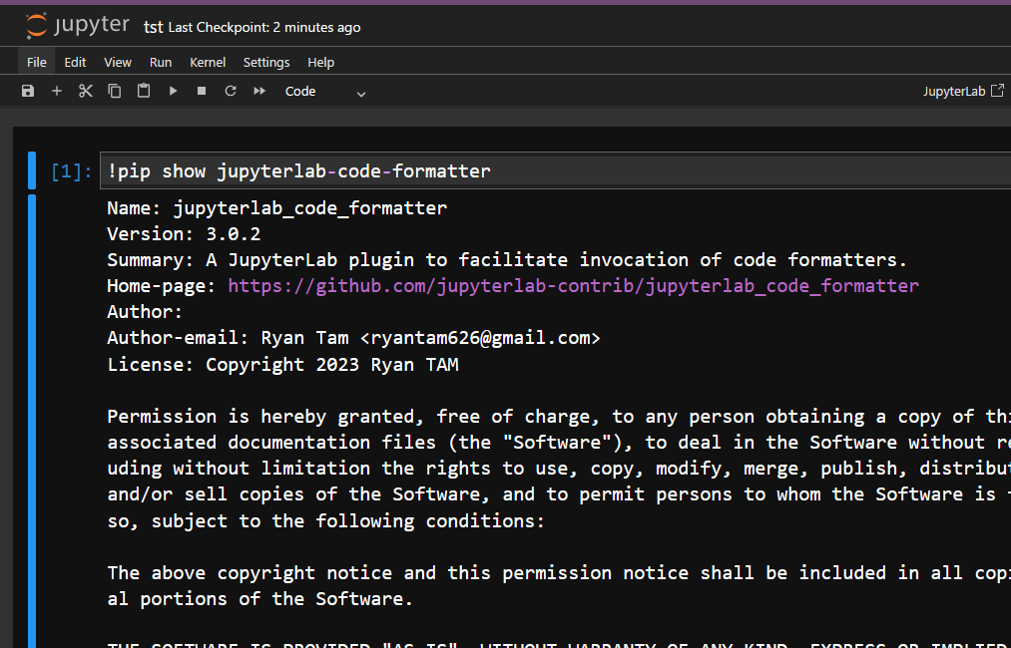Interrupt the kernel with stop icon
Viewport: 1011px width, 648px height.
[x=202, y=91]
